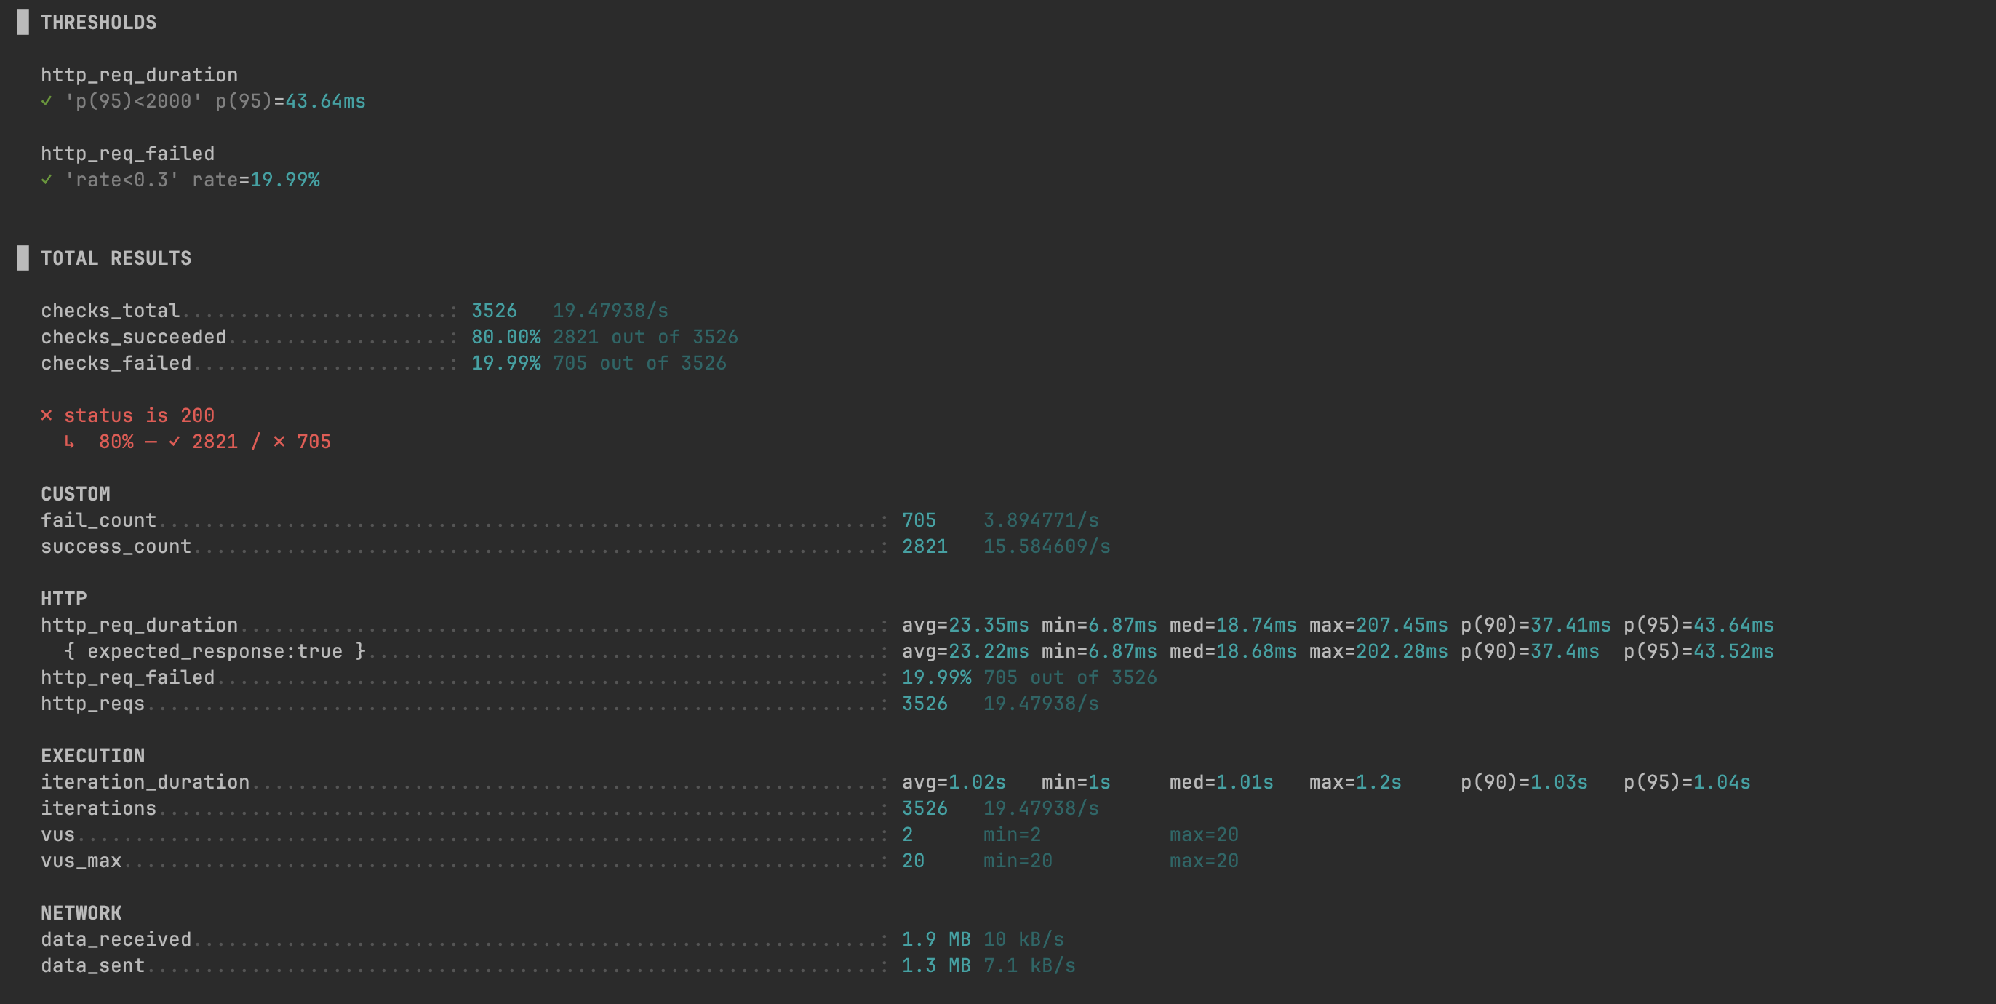Click the HTTP section label
Screen dimensions: 1996x1004
63,599
